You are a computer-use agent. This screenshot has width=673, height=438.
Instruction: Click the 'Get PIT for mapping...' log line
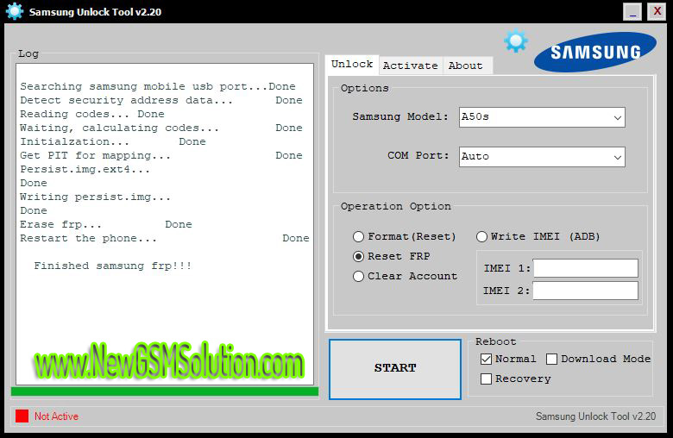tap(161, 155)
